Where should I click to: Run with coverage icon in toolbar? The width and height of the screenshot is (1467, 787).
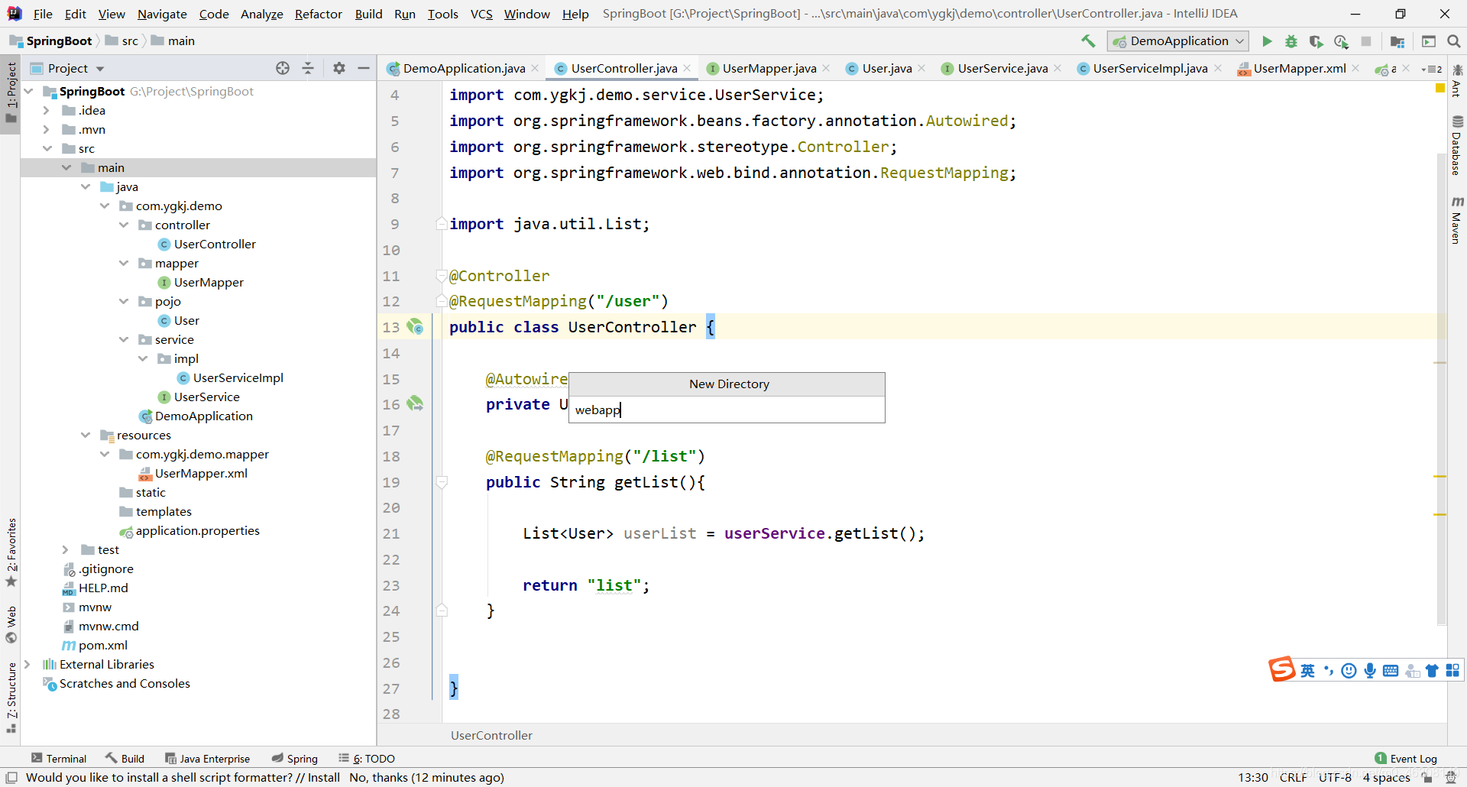(1316, 41)
